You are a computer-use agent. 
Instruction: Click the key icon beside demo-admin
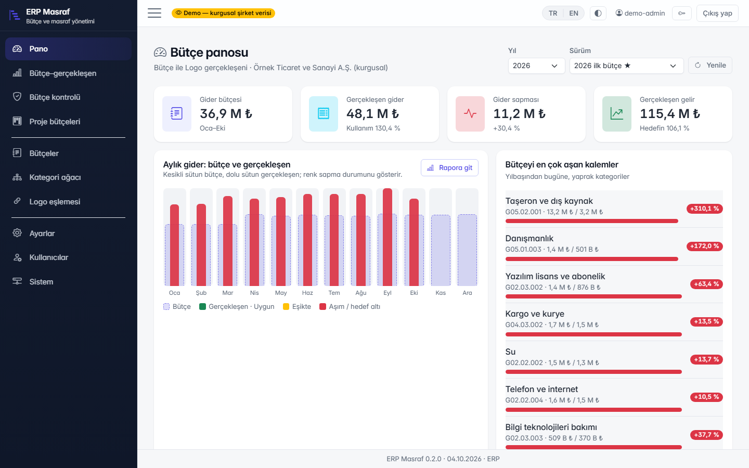[682, 13]
